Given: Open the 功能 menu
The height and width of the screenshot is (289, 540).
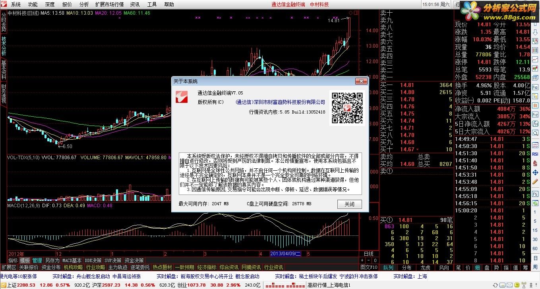Looking at the screenshot, I should coord(33,4).
